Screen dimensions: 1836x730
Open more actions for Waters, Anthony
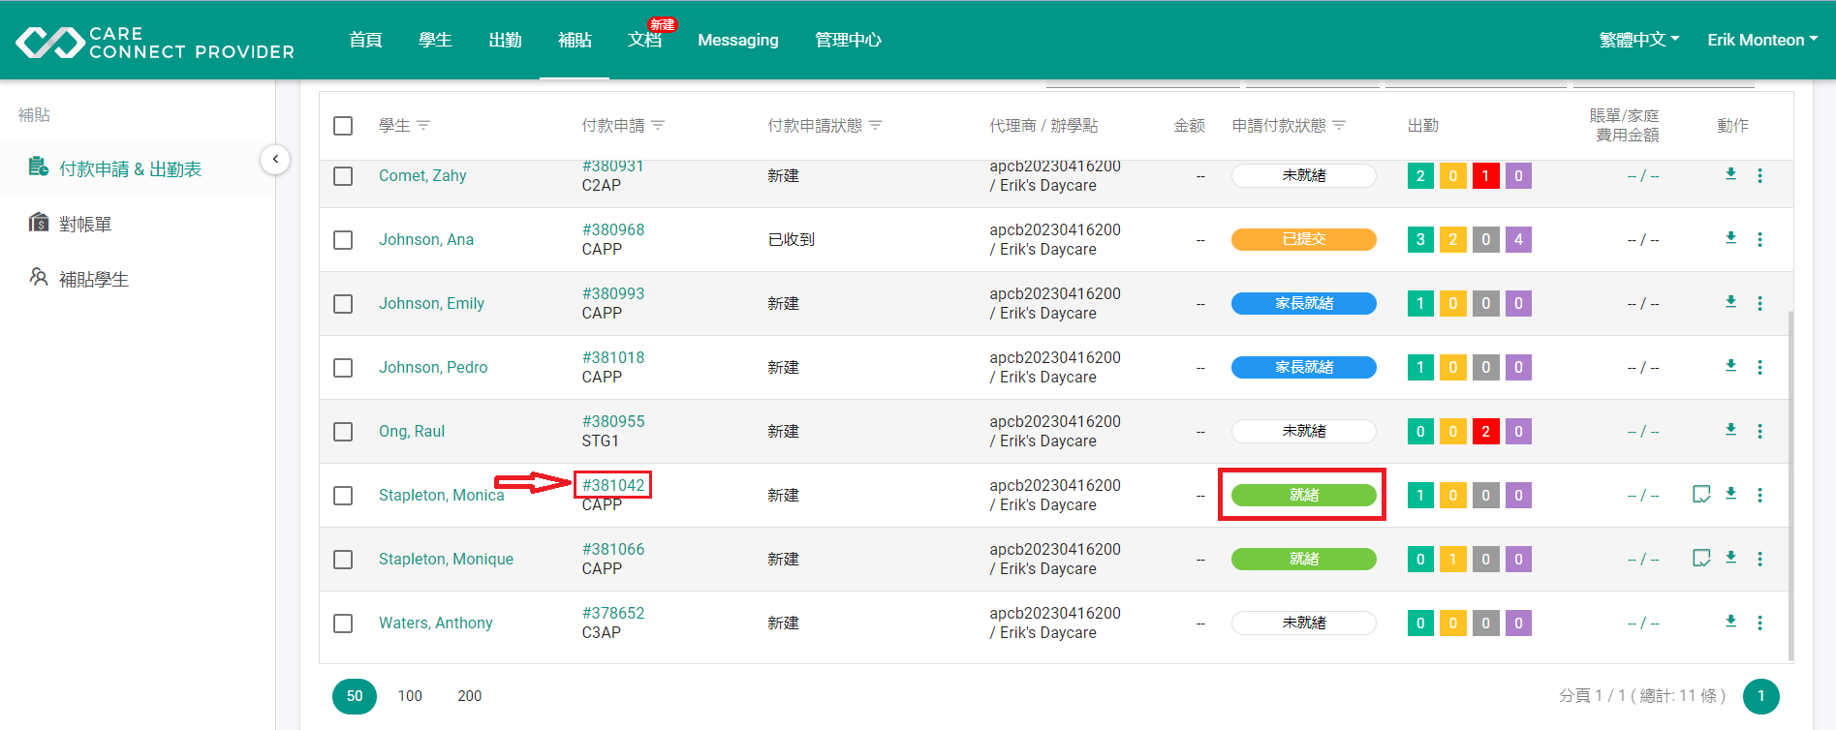pos(1759,623)
